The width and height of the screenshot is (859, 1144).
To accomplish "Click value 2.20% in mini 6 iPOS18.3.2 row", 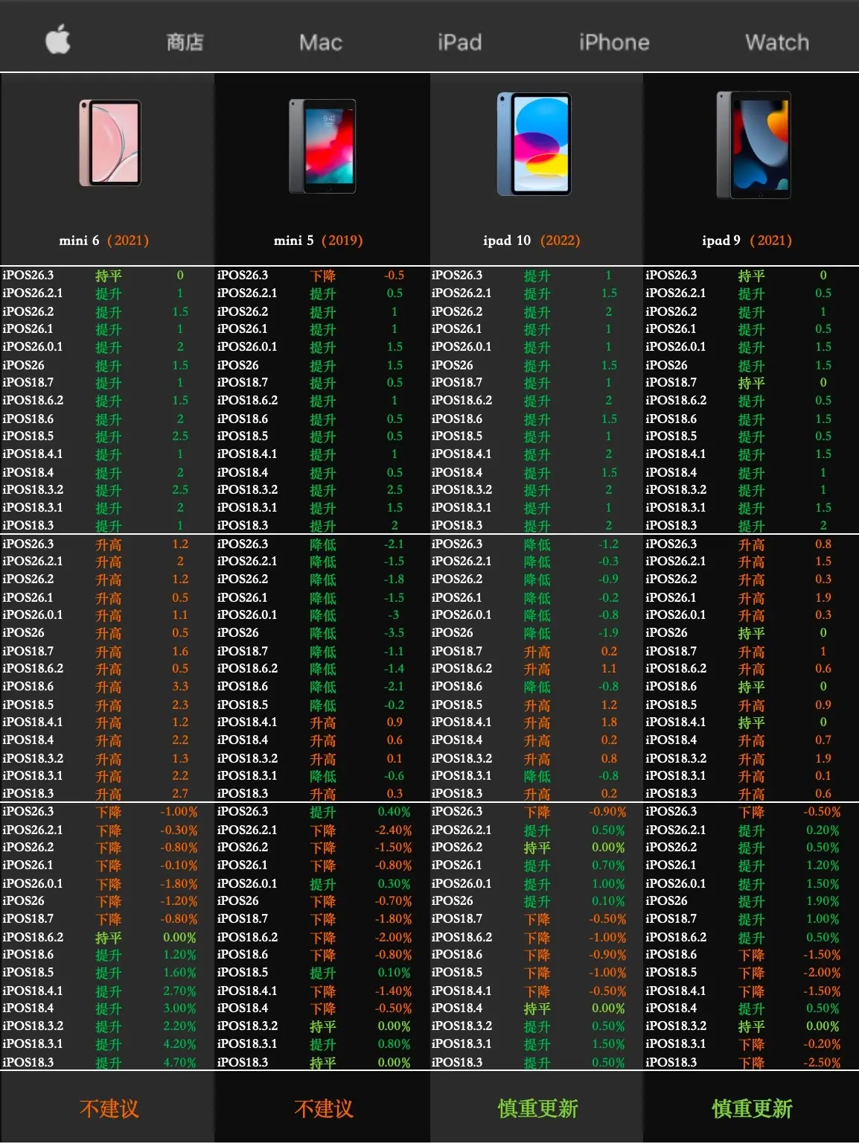I will (180, 1027).
